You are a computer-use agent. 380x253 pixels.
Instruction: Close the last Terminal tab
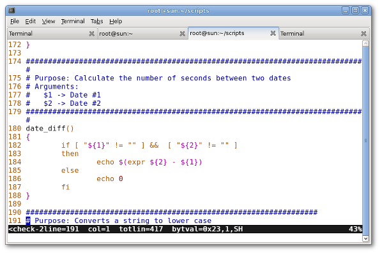[363, 34]
